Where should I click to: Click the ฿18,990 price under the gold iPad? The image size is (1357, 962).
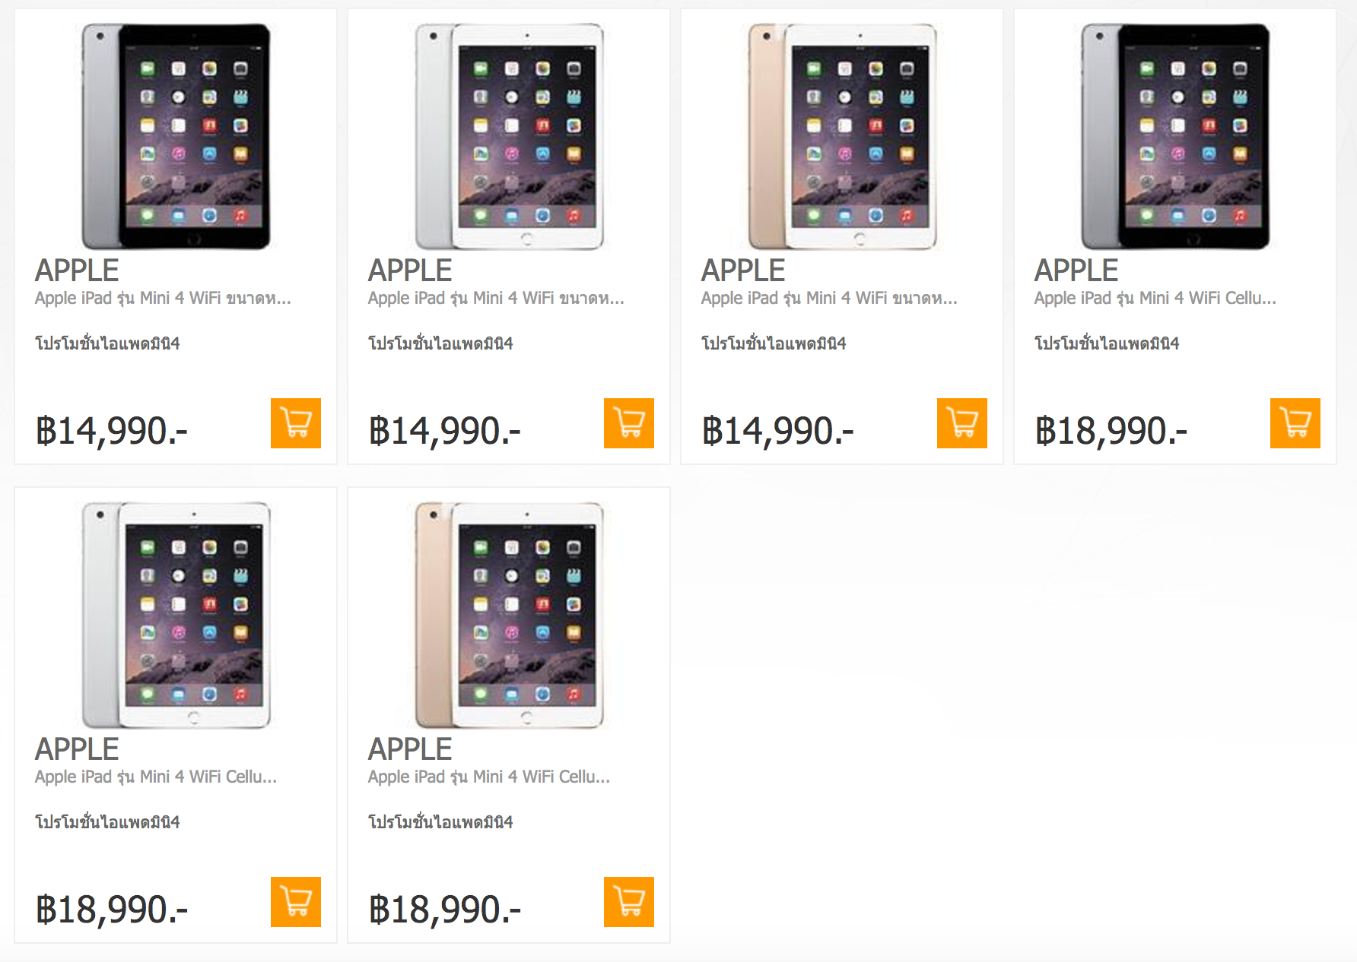click(445, 910)
